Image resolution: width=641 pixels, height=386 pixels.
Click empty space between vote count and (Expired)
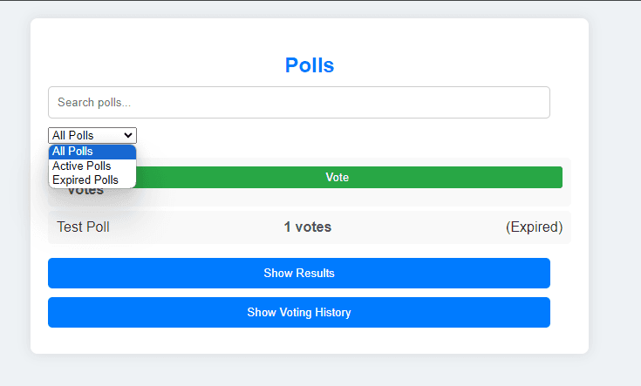(x=419, y=227)
